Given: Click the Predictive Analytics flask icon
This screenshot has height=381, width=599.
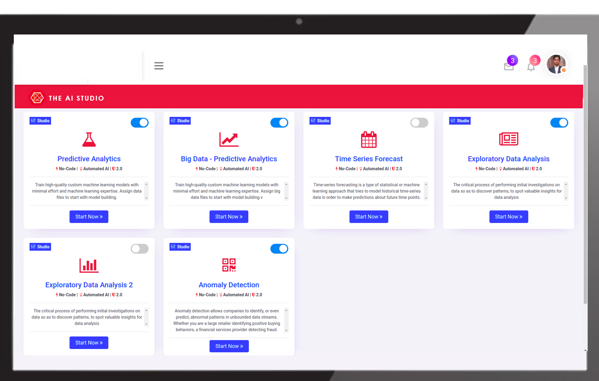Looking at the screenshot, I should pos(89,140).
